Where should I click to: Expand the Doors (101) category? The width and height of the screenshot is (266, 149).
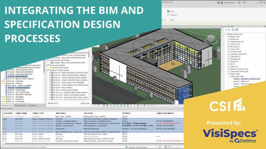coord(228,44)
